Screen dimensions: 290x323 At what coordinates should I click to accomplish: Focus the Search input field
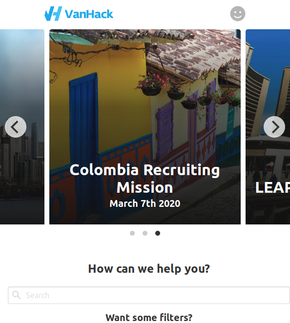click(149, 295)
